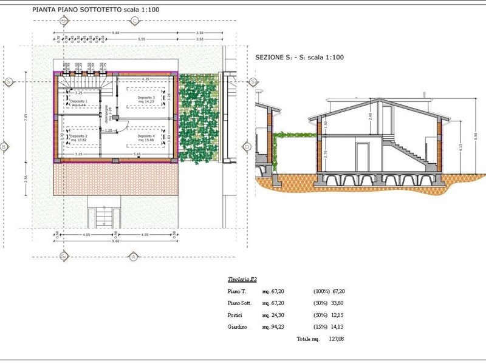
Task: Click the section marker labeled C
Action: [134, 20]
